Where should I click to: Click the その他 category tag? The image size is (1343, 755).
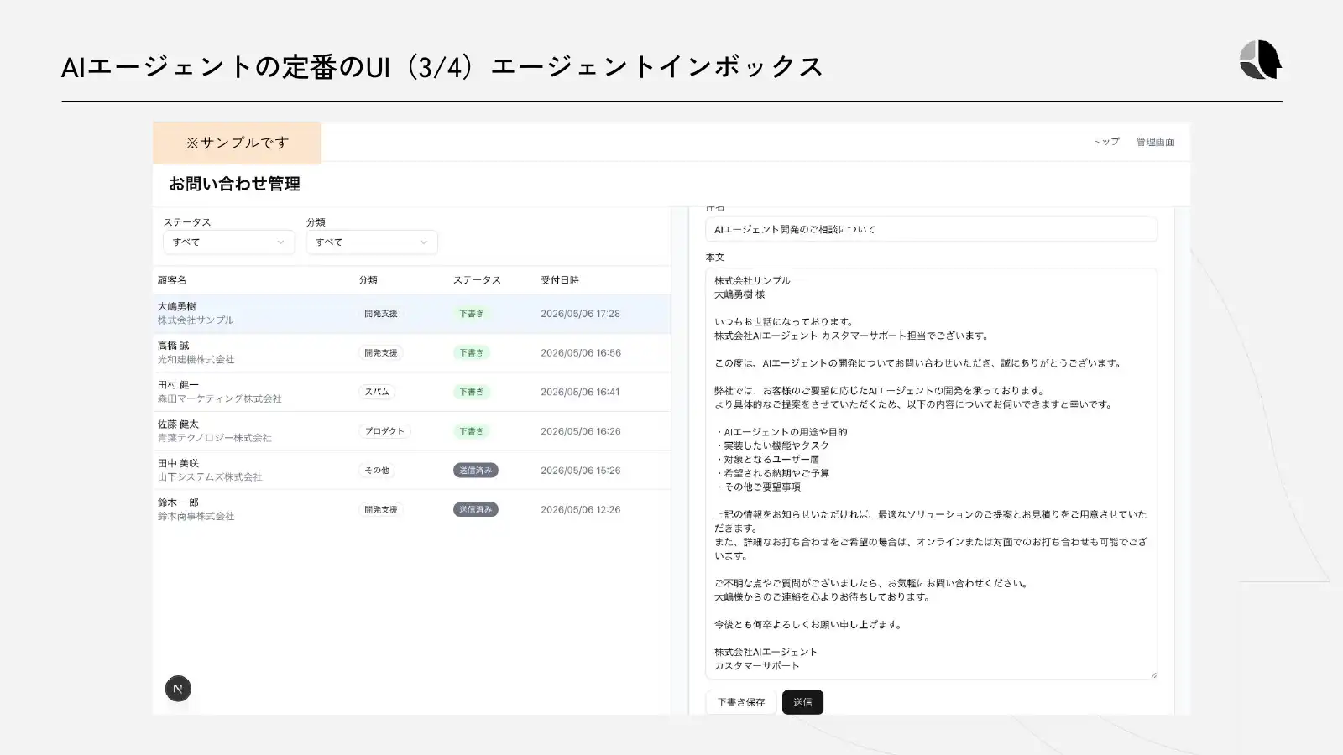[x=377, y=471]
